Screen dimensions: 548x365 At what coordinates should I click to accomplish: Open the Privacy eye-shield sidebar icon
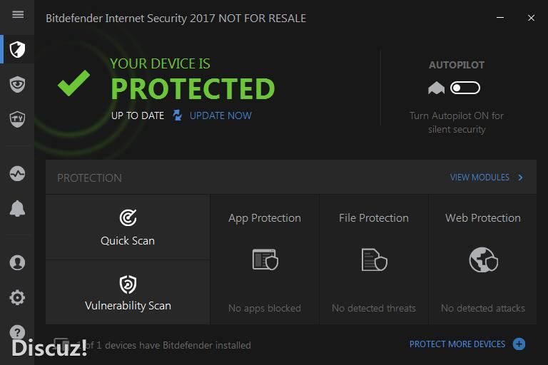18,84
